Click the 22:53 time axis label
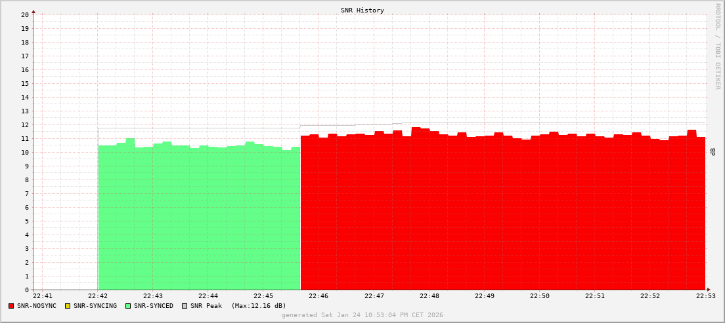Image resolution: width=725 pixels, height=323 pixels. point(705,296)
